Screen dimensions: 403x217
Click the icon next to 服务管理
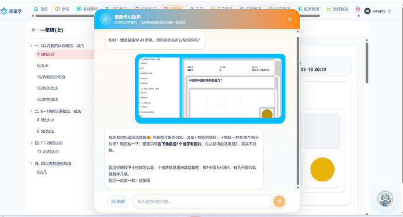[x=300, y=9]
